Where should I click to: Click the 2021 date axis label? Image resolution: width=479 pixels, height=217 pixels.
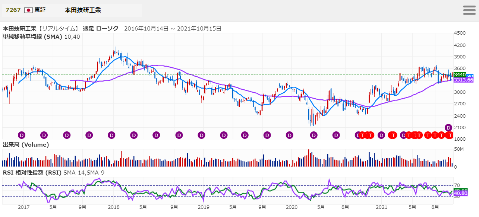pyautogui.click(x=382, y=207)
